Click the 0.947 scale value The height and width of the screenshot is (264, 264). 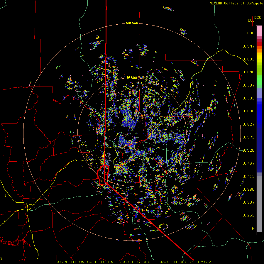(248, 46)
